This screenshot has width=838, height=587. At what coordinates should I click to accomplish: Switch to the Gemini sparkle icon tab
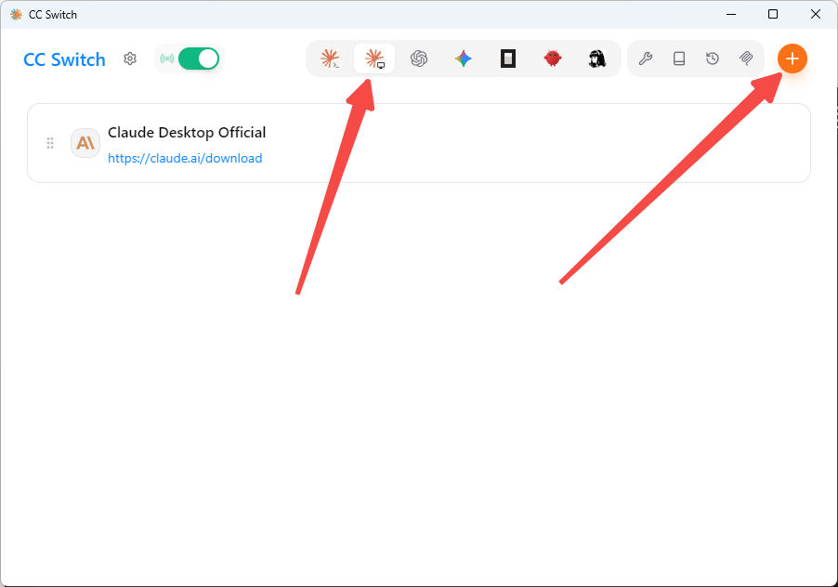point(464,59)
